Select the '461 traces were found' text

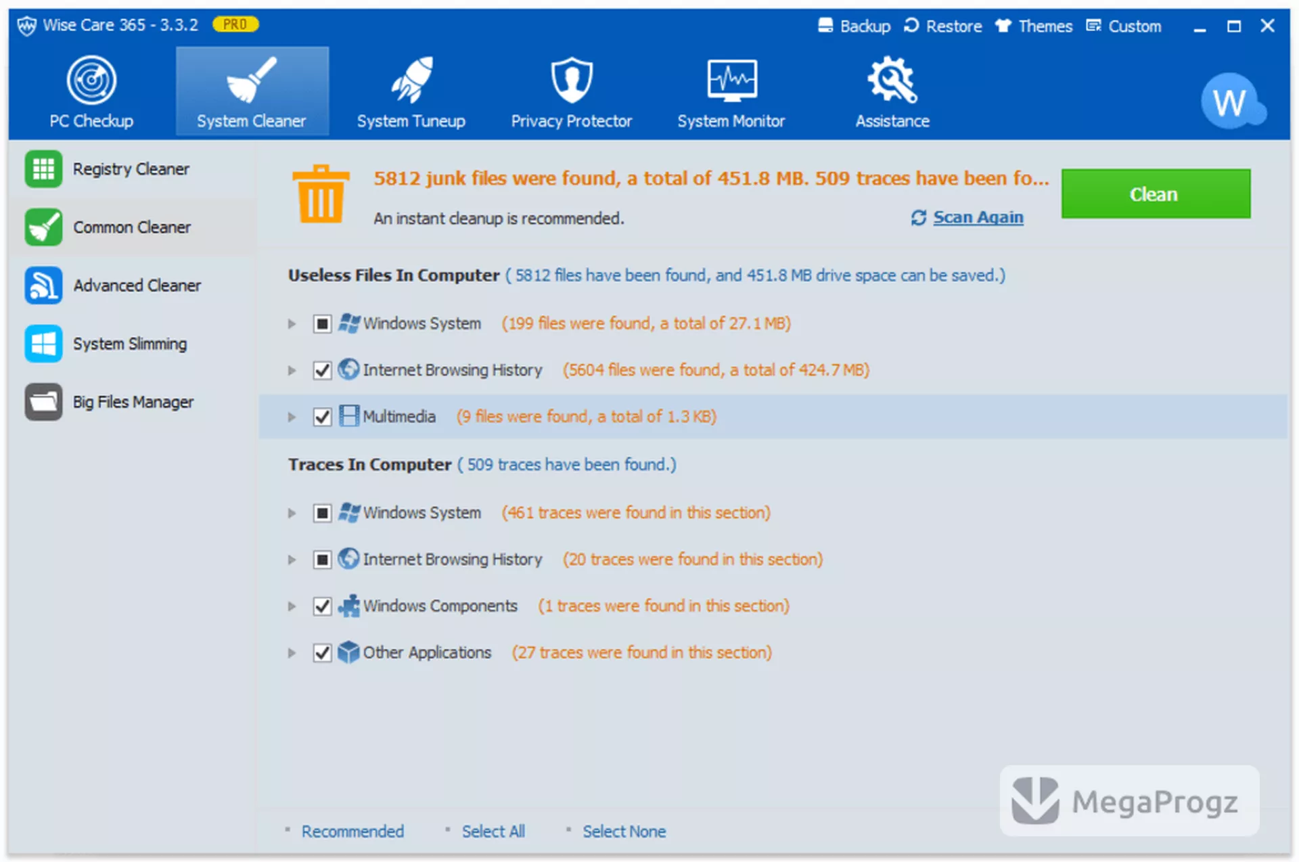coord(636,513)
